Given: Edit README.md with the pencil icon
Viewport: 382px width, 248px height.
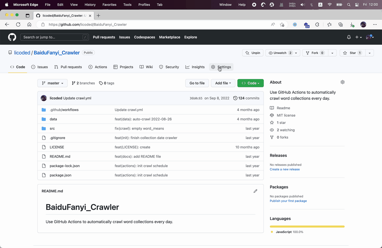Looking at the screenshot, I should (255, 191).
